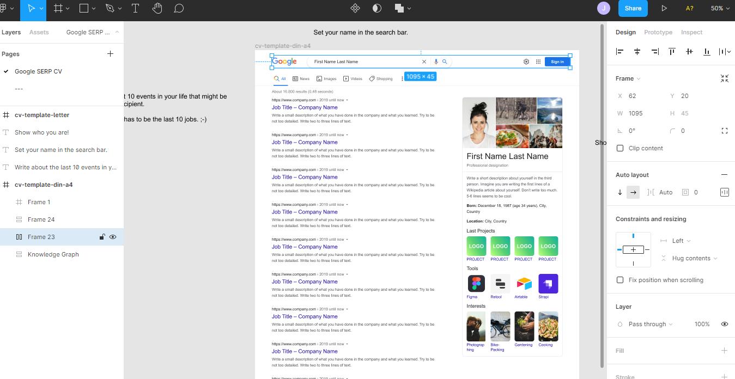Screen dimensions: 735x379
Task: Open the Pen tool dropdown arrow
Action: [120, 8]
